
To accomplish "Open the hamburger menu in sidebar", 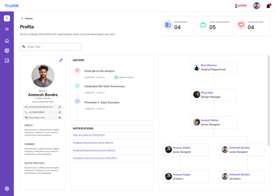I will 7,29.
